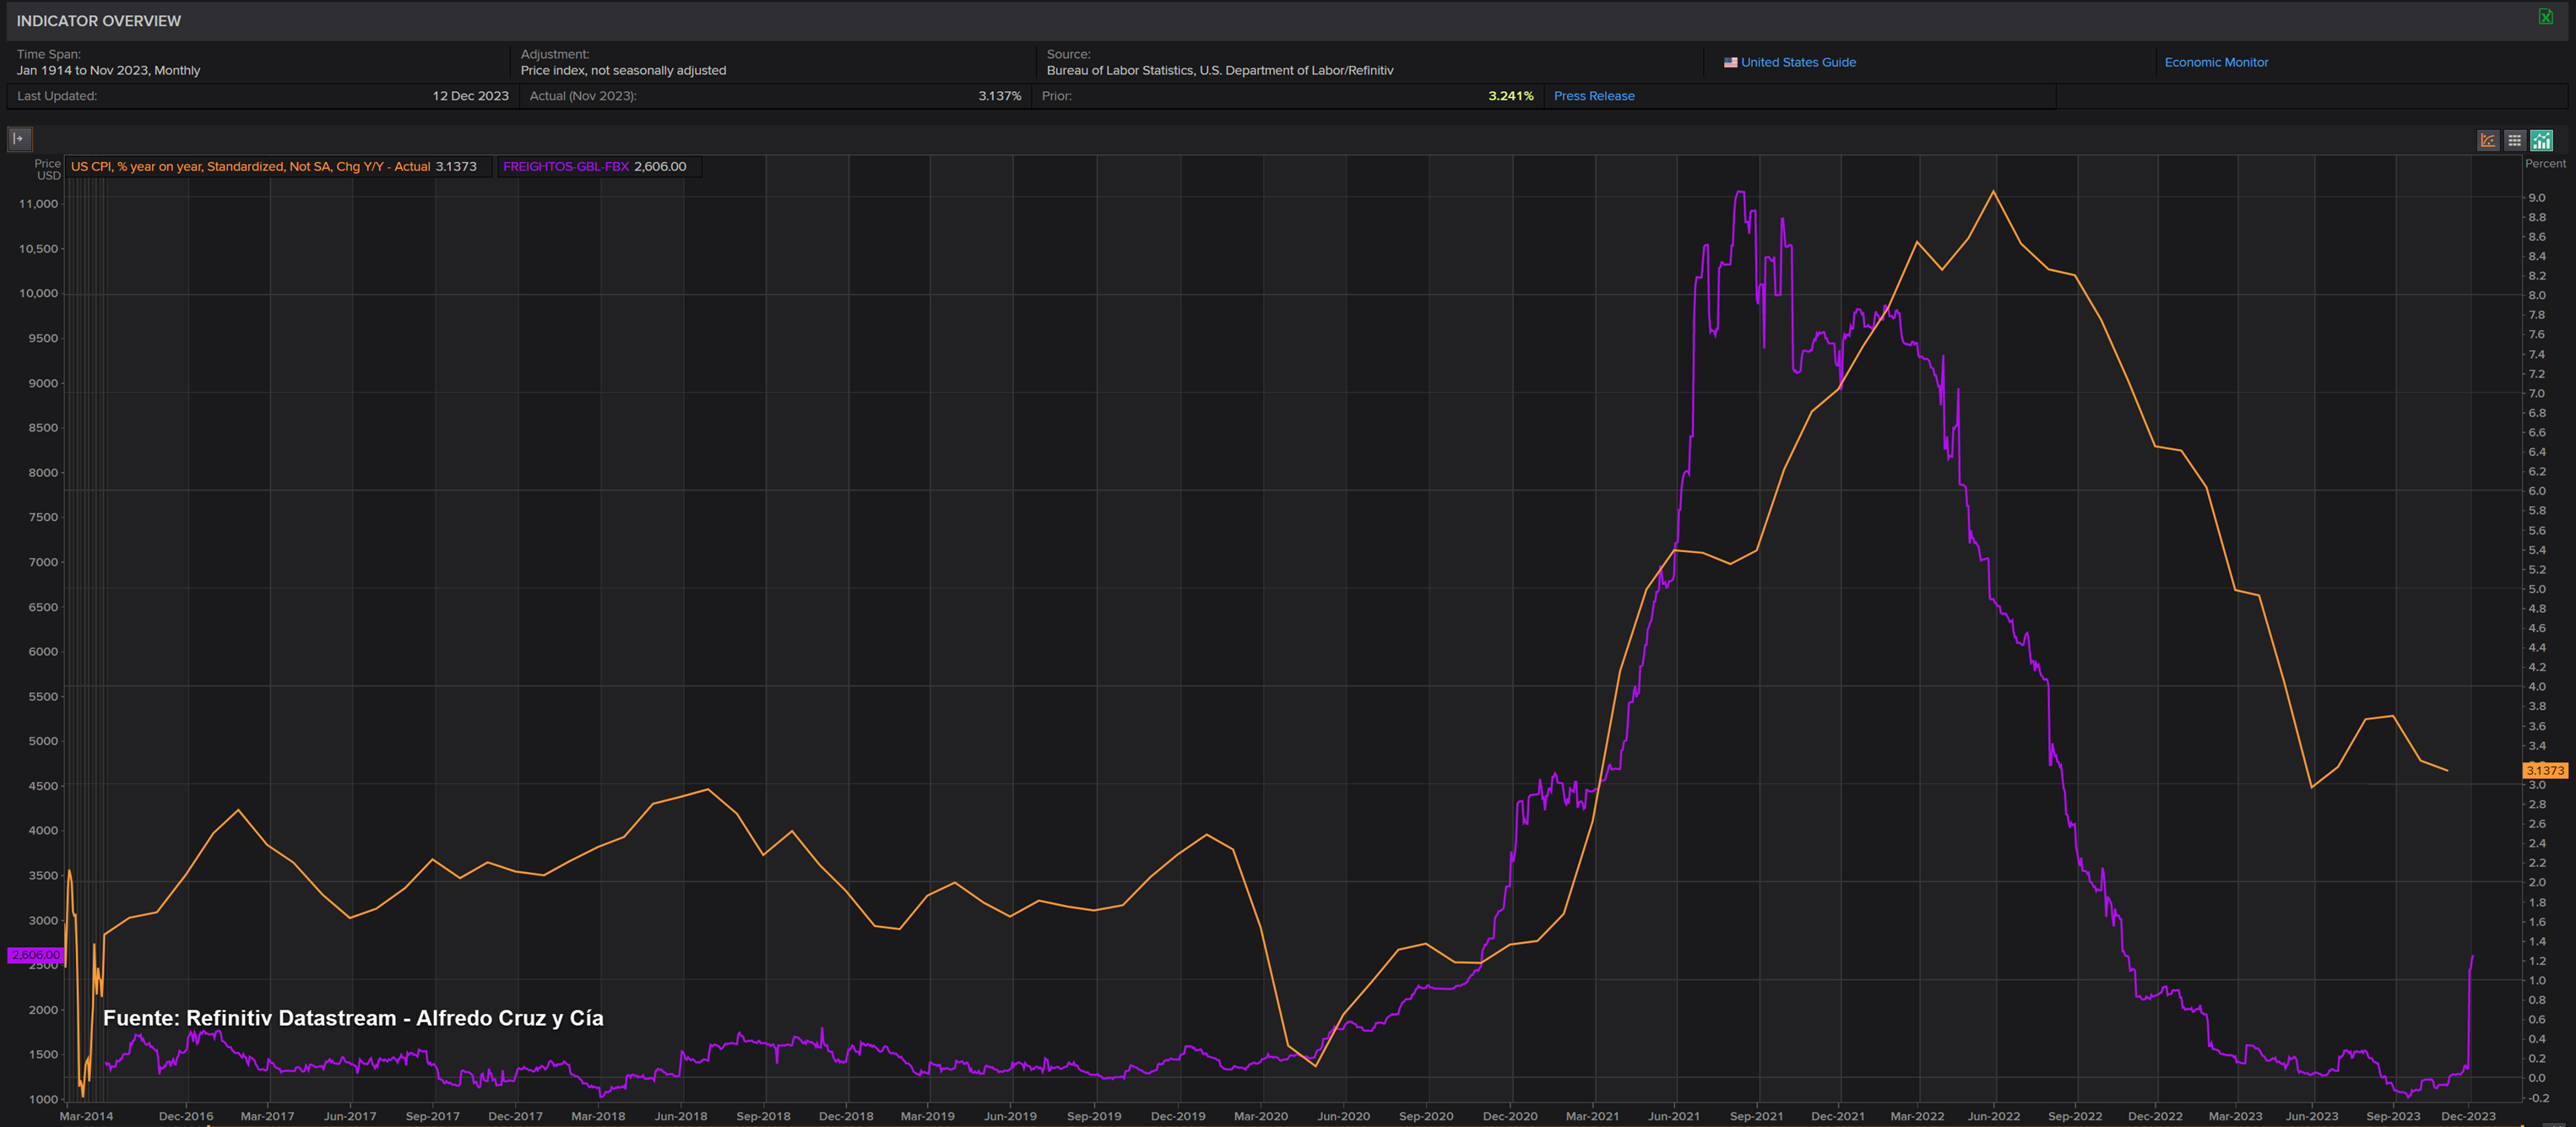Switch to the table grid view icon
The height and width of the screenshot is (1127, 2576).
pos(2514,140)
